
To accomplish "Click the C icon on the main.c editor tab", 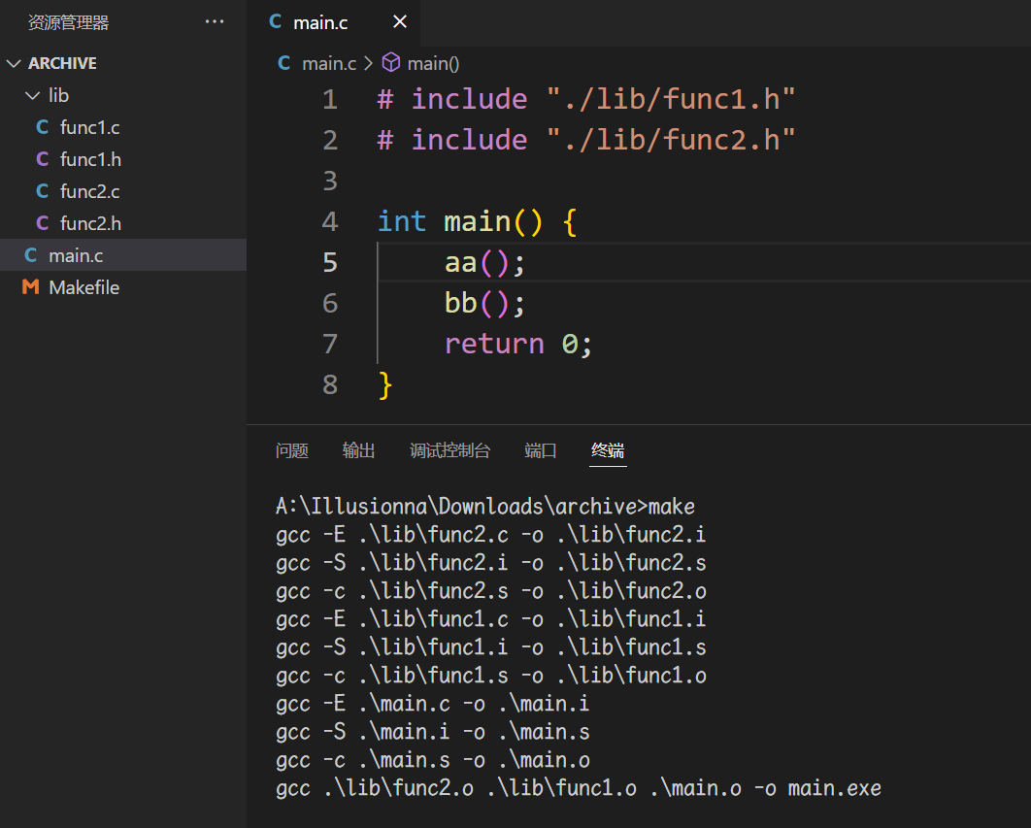I will [275, 21].
